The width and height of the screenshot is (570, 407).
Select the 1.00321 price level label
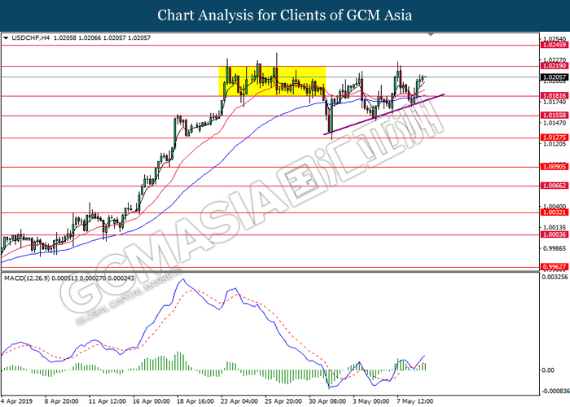point(555,212)
